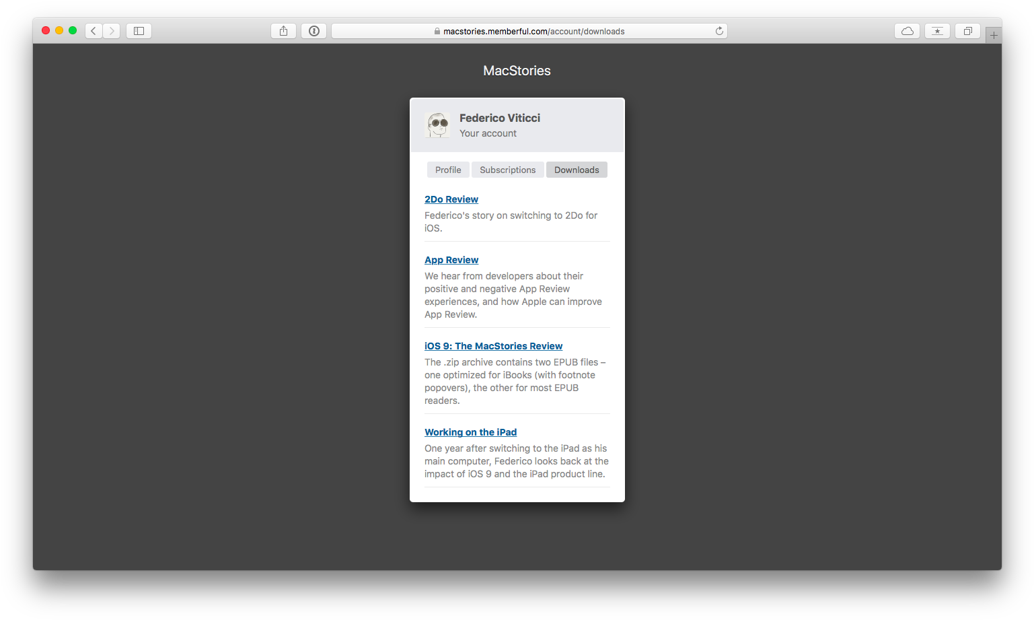The width and height of the screenshot is (1034, 620).
Task: Navigate forward using the forward arrow
Action: click(x=112, y=30)
